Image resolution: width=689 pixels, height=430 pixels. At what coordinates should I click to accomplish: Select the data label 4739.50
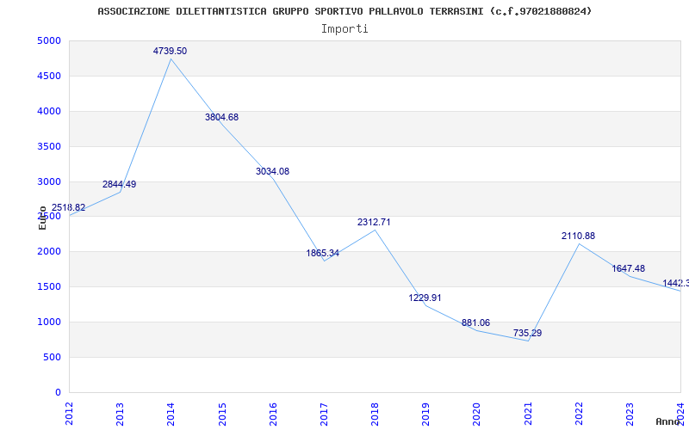point(170,51)
